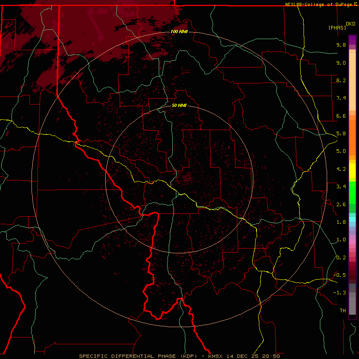359x359 pixels.
Task: Click the TH threshold label on colorbar
Action: tap(343, 311)
